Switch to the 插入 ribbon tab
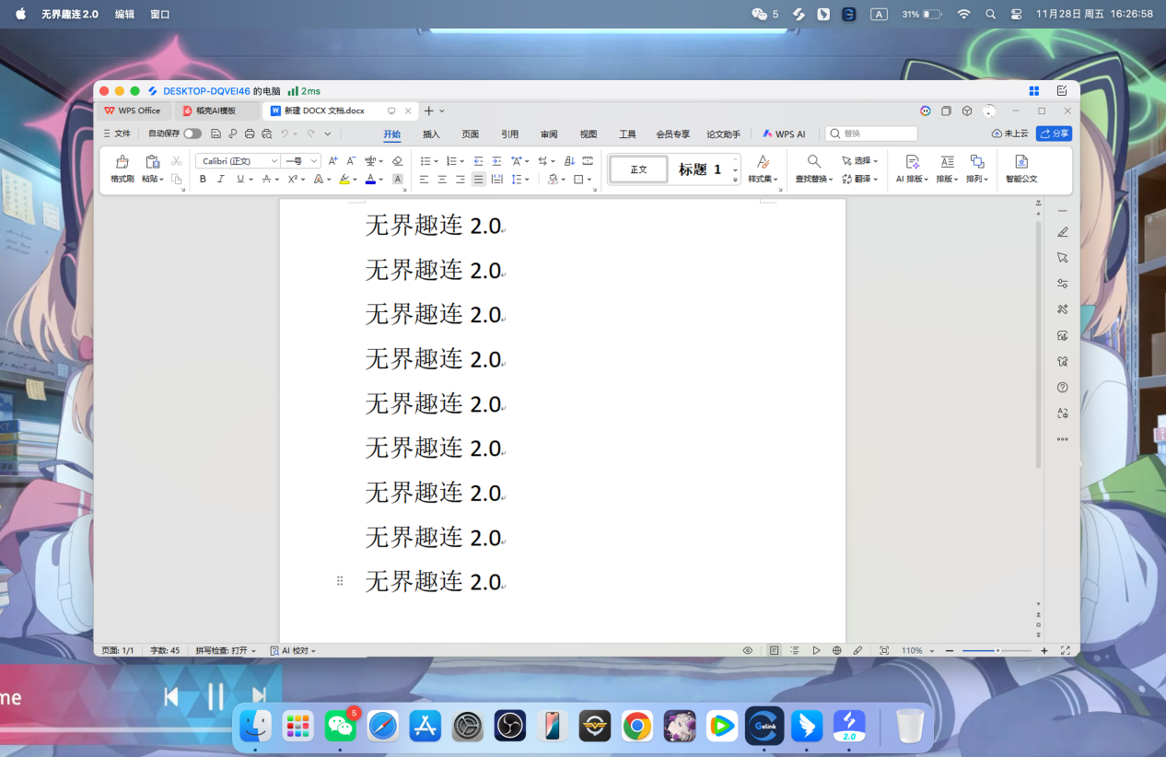 (x=430, y=134)
